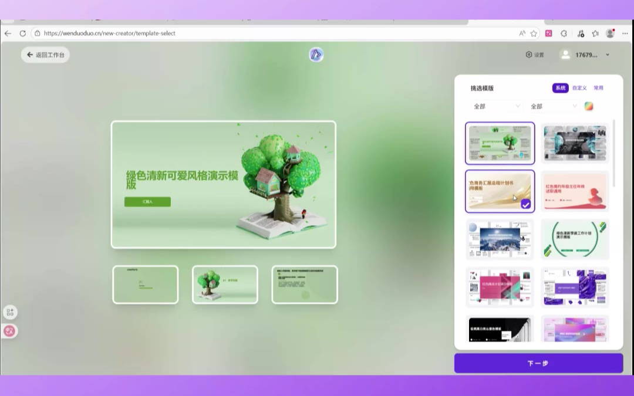Select the 系统 tab
Viewport: 634px width, 396px height.
pos(561,88)
